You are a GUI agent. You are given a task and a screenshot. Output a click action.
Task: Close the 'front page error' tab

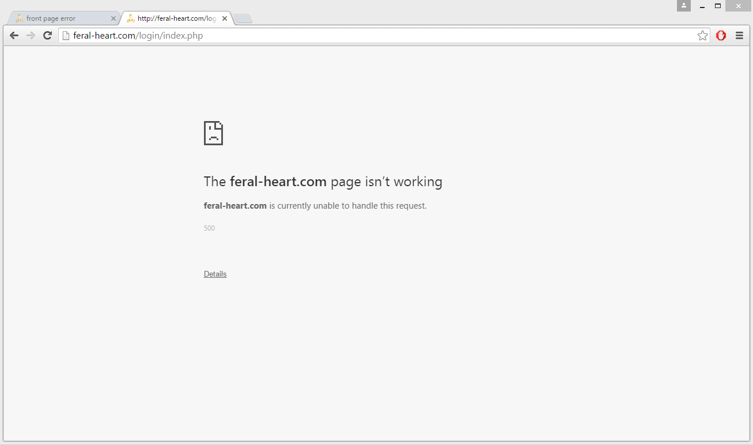[x=113, y=18]
